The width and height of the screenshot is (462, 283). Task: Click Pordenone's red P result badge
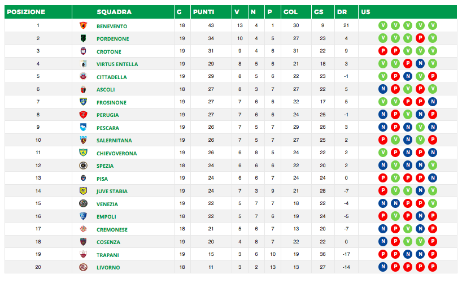420,38
